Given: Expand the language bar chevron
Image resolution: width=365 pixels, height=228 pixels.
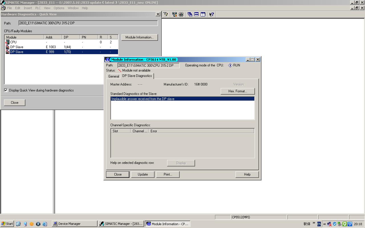Looking at the screenshot, I should click(x=314, y=223).
